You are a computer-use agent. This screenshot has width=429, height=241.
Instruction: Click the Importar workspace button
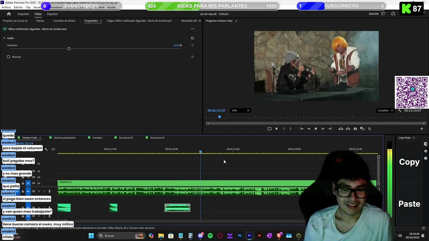pyautogui.click(x=23, y=14)
